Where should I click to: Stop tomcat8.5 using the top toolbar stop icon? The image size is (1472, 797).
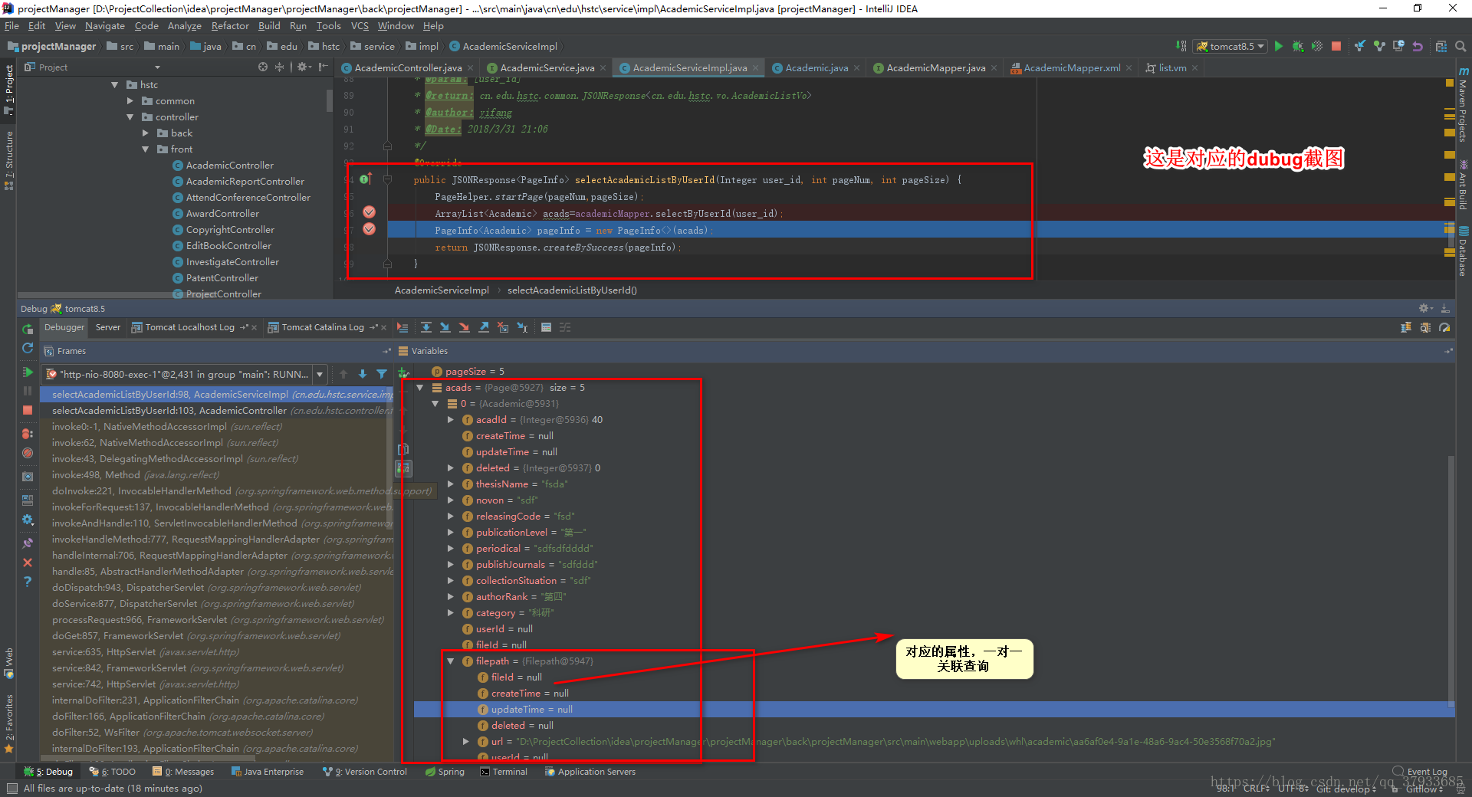(x=1336, y=46)
